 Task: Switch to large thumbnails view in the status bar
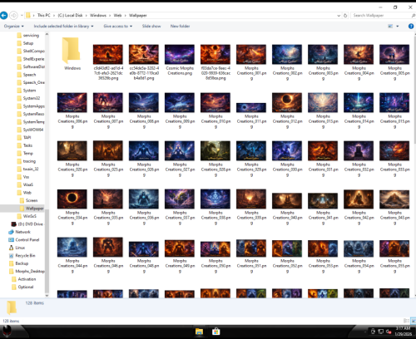pos(413,321)
